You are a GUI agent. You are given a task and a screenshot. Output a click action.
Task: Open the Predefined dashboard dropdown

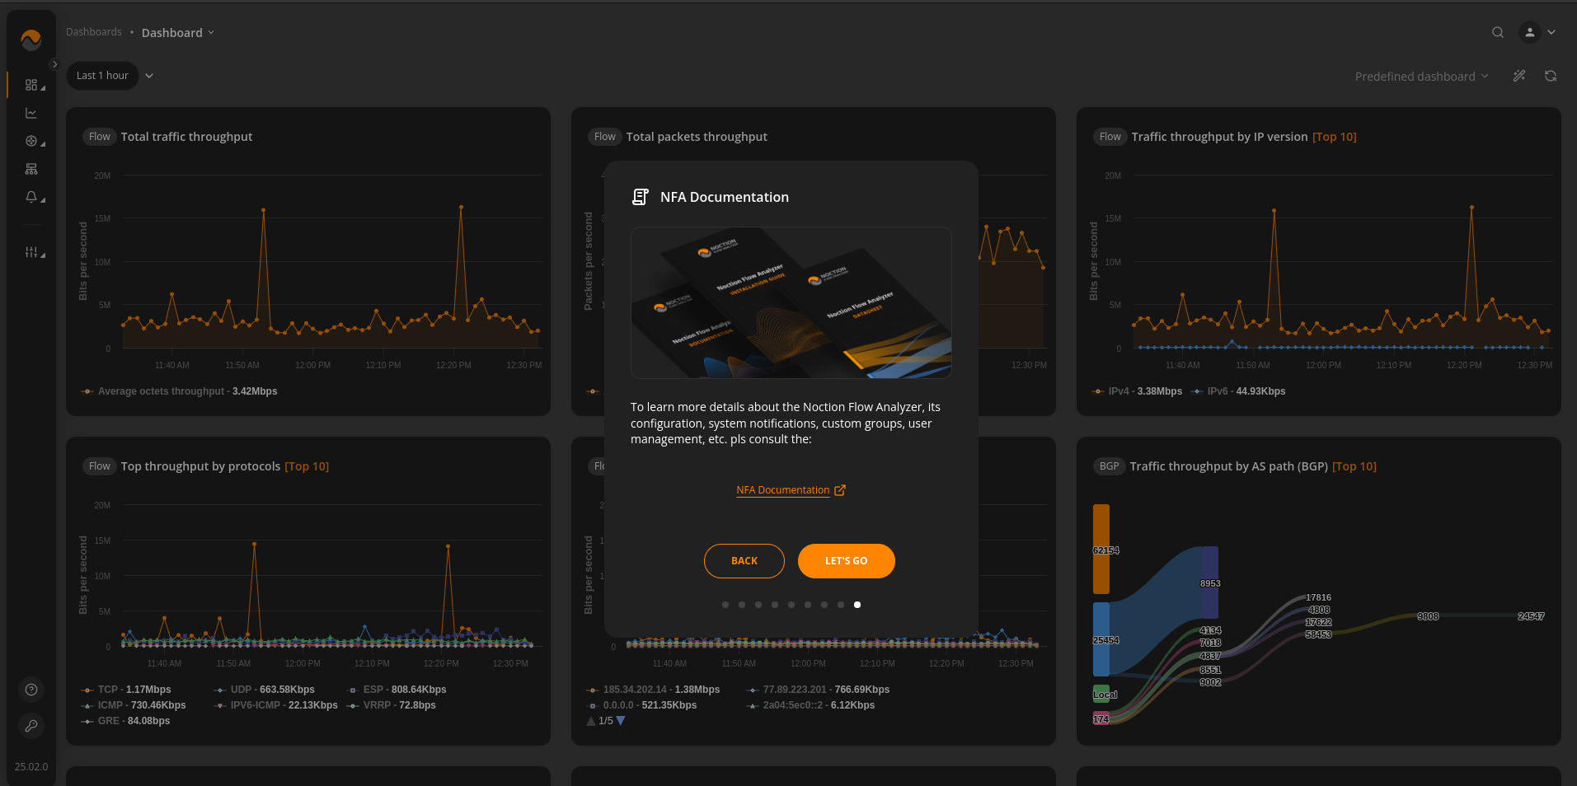(1421, 76)
